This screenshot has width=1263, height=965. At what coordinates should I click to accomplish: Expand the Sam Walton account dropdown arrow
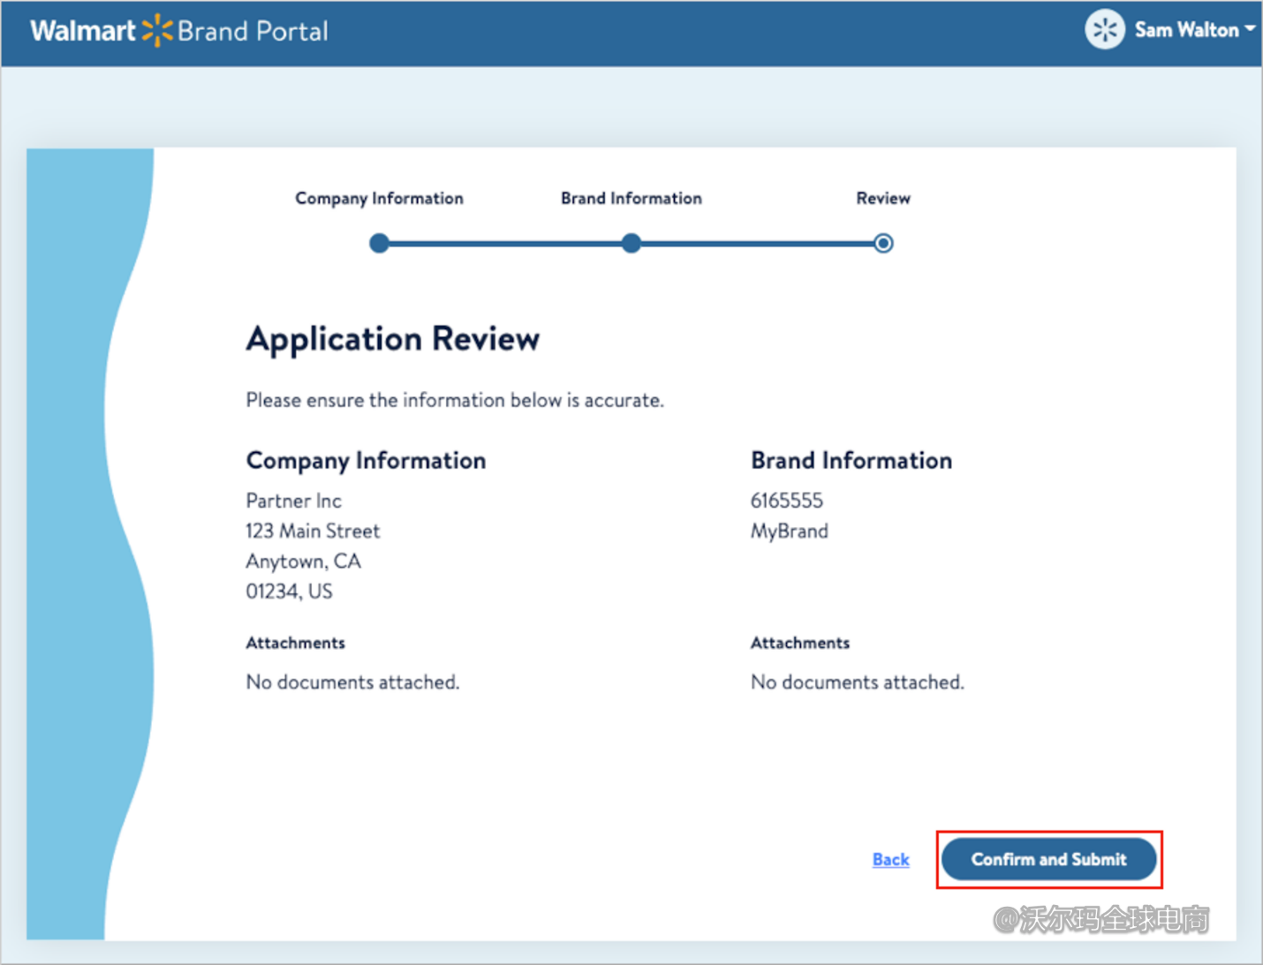pyautogui.click(x=1250, y=29)
